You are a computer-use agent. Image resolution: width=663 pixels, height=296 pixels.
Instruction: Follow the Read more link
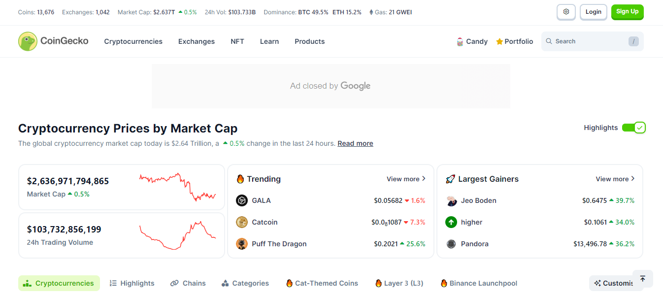coord(355,143)
